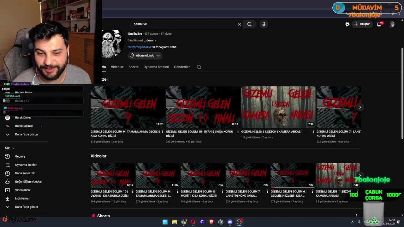Click the channel search magnifier icon

(199, 67)
